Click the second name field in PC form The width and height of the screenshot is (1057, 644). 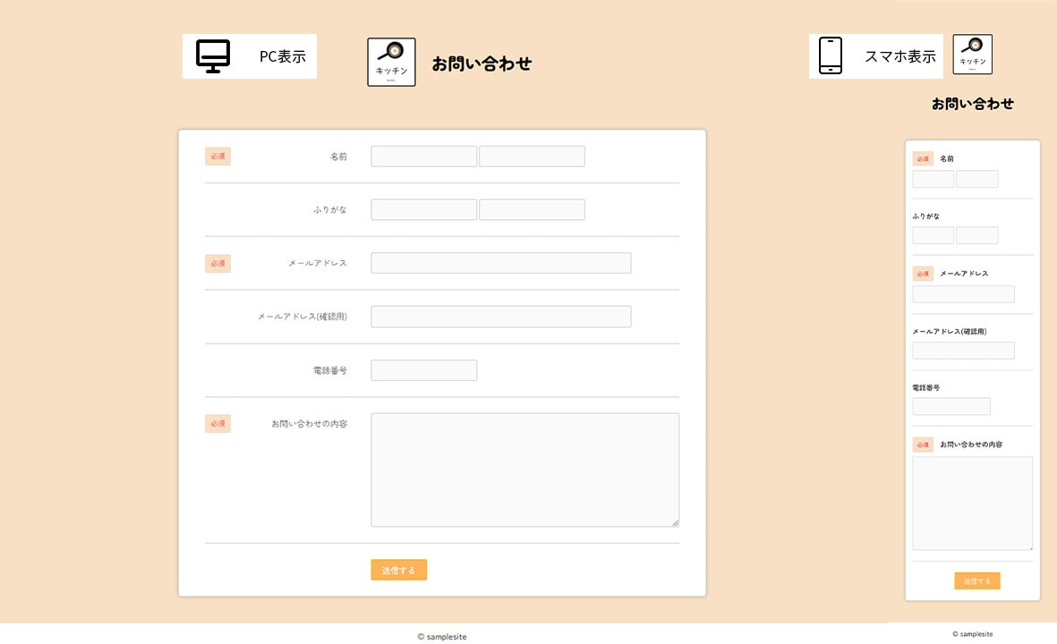532,157
